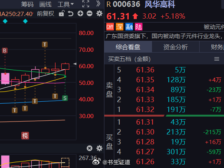Click the 被动元件 sector label
224x168 pixels.
click(x=214, y=27)
